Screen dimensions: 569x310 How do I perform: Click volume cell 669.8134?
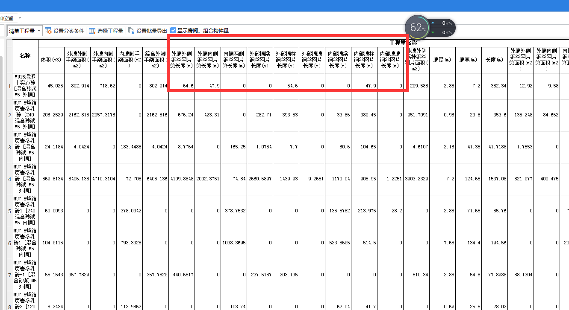[51, 179]
